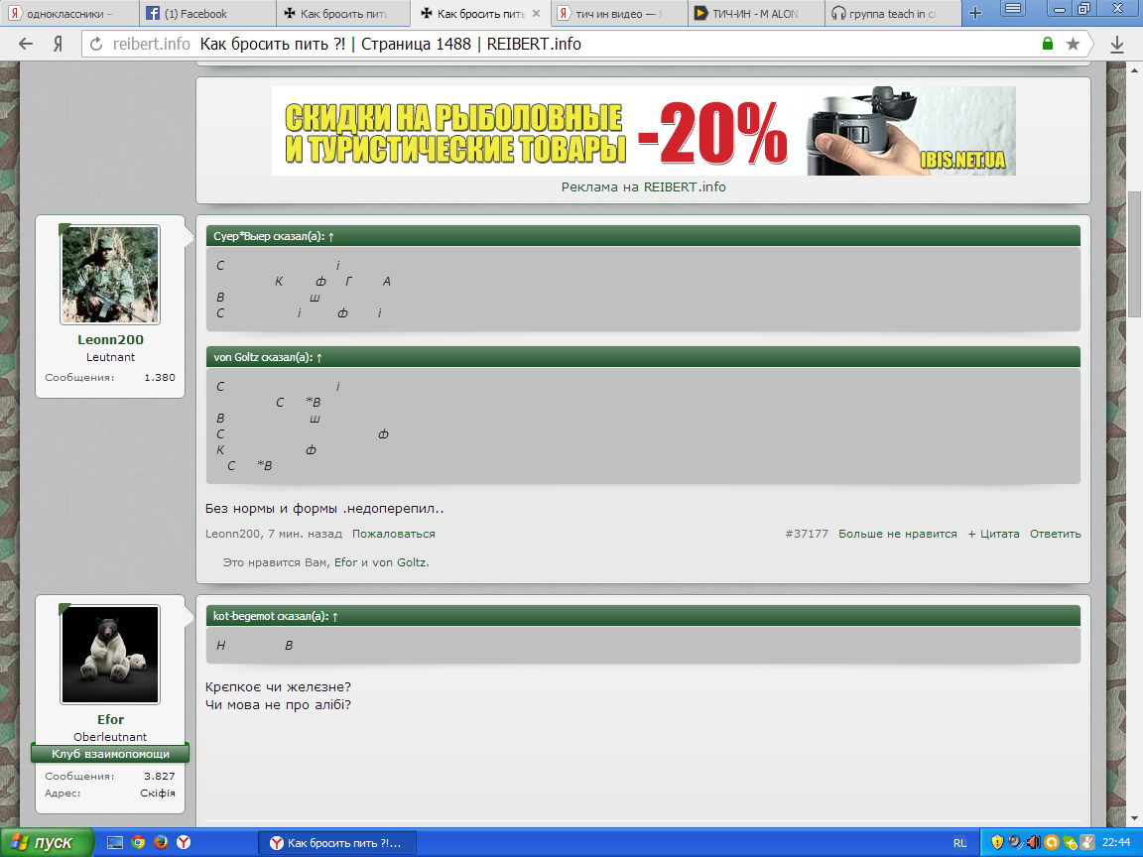The width and height of the screenshot is (1143, 857).
Task: Switch to the 'группа teach in' tab
Action: [893, 13]
